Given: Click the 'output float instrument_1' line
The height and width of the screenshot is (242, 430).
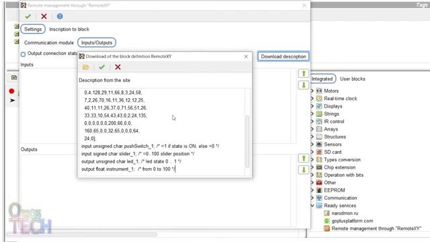Looking at the screenshot, I should tap(128, 169).
